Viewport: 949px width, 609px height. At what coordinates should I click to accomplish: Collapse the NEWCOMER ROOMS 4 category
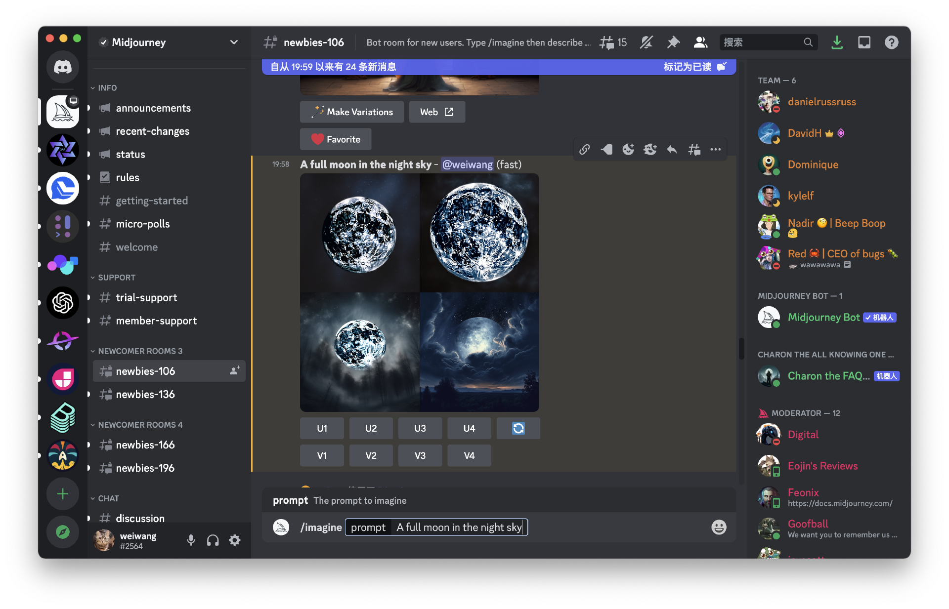[140, 425]
